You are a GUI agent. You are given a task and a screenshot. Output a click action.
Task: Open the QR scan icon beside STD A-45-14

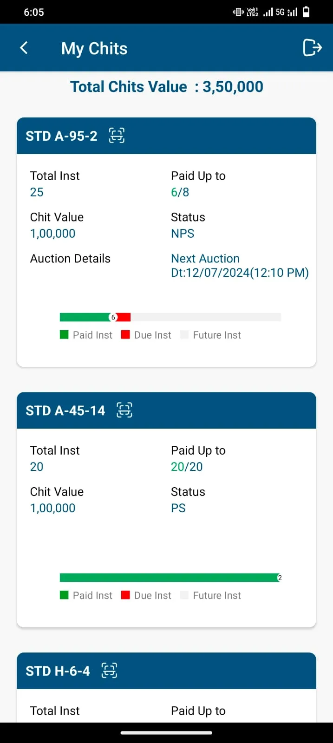(124, 410)
